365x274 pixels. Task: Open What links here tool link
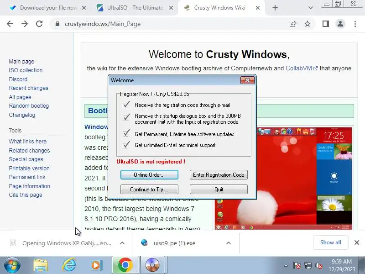click(27, 142)
